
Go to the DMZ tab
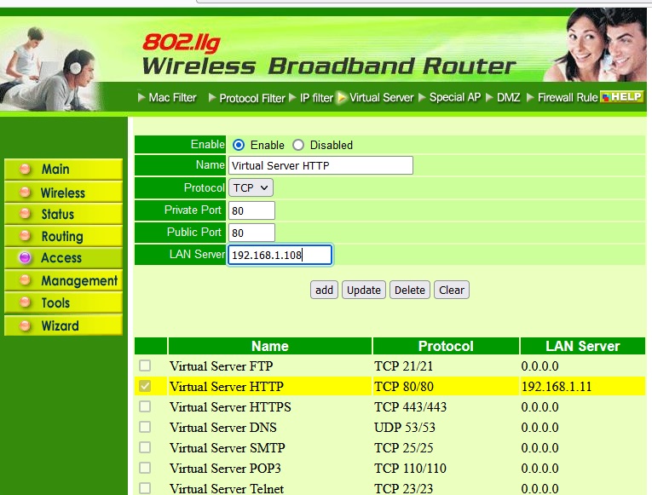pos(503,98)
